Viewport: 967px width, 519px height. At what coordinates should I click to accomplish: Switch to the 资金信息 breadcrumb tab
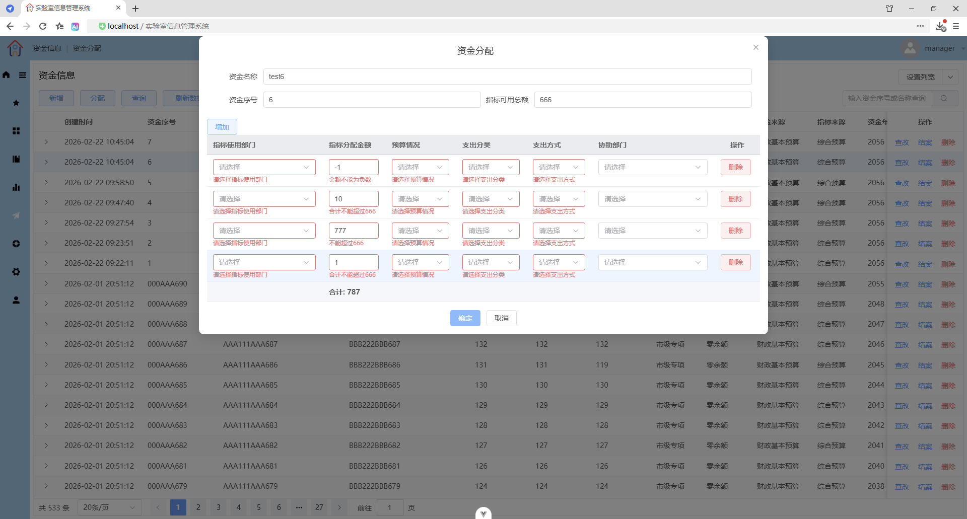pyautogui.click(x=47, y=48)
